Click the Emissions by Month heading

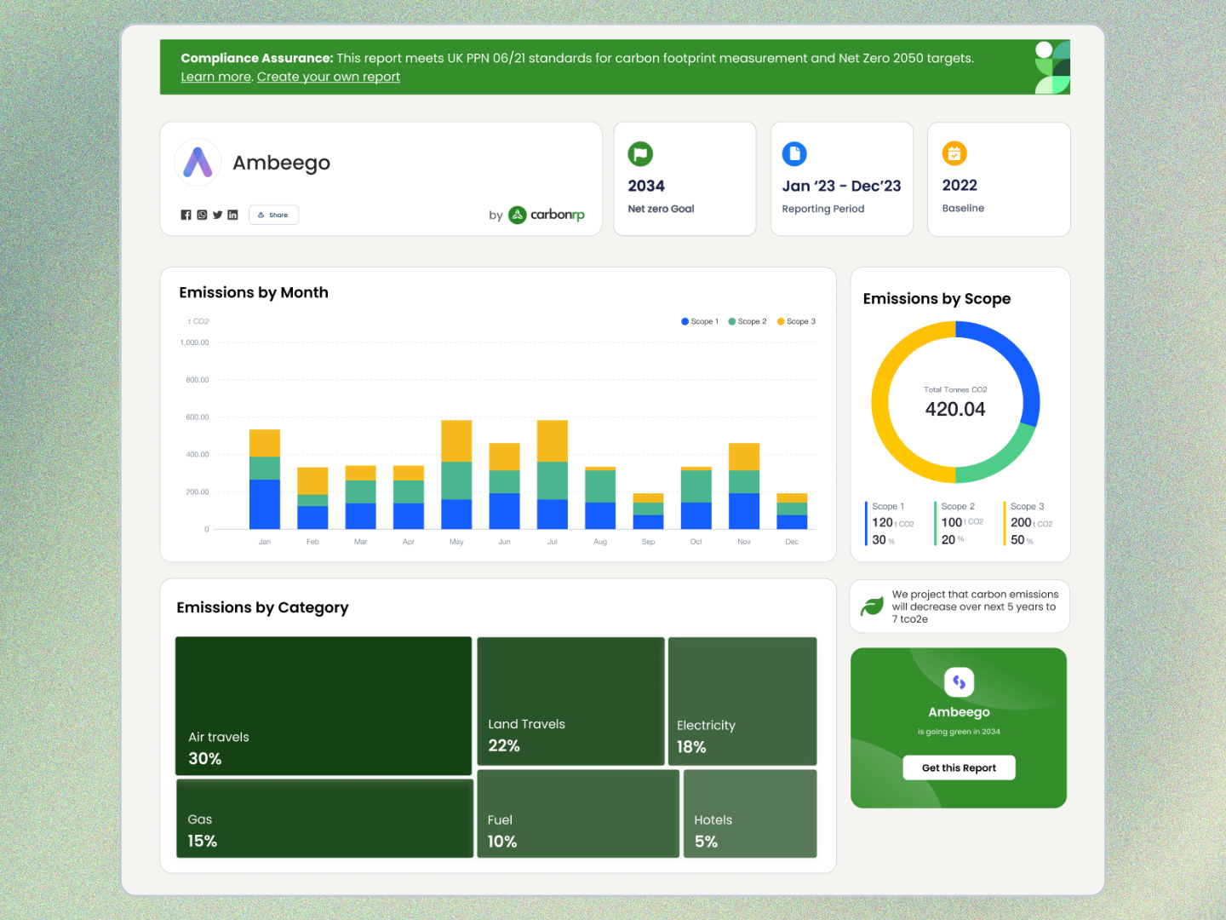point(254,292)
